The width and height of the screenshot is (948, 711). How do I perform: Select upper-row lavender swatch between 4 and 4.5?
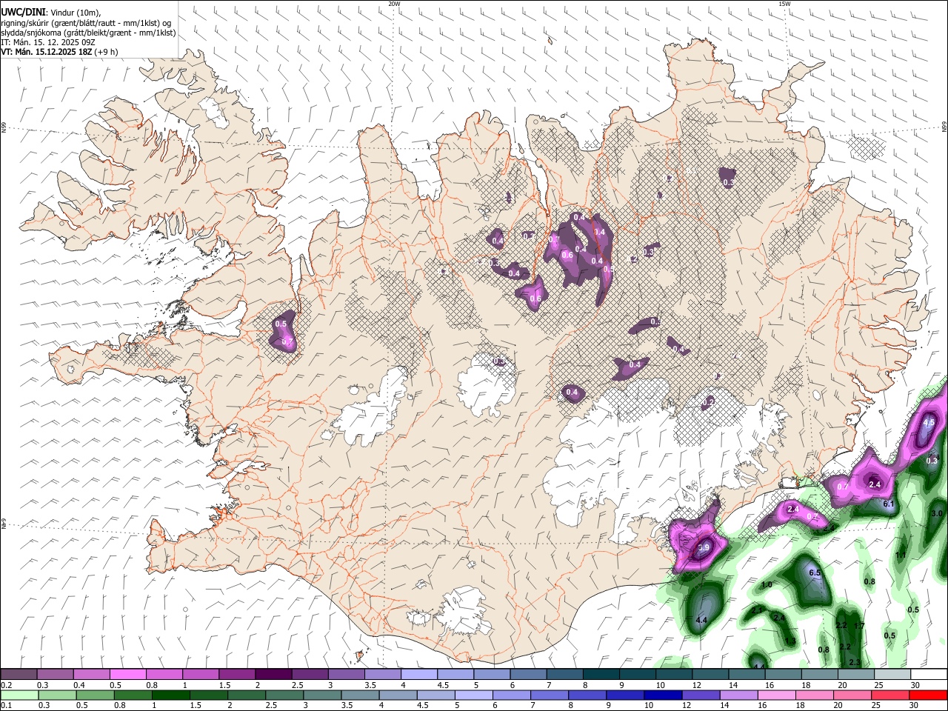click(418, 675)
